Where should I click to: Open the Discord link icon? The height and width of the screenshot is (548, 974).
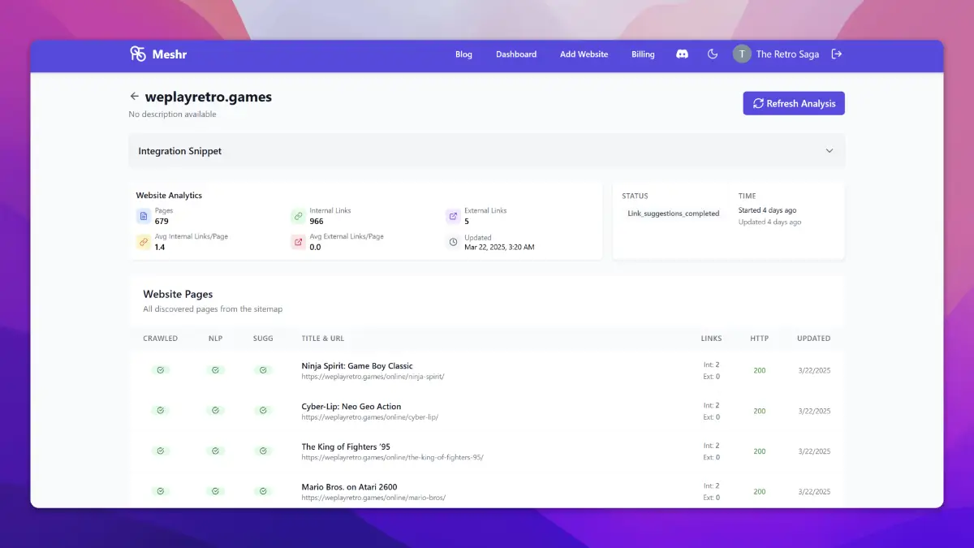pyautogui.click(x=682, y=54)
